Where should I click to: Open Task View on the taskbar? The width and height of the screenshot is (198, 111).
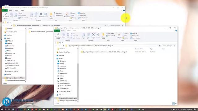pyautogui.click(x=9, y=109)
